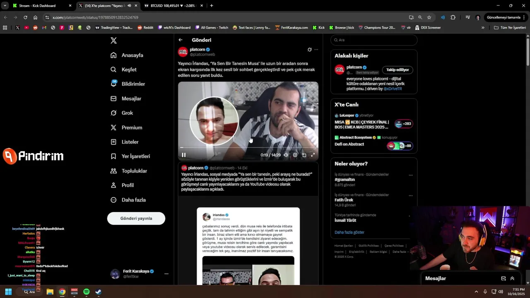Expand the hidden bookmarks chevron
530x298 pixels.
click(x=483, y=28)
